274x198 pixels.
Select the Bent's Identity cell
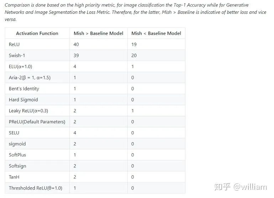24,89
